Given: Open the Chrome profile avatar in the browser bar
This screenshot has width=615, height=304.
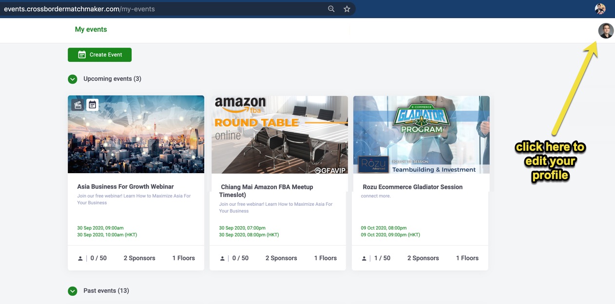Looking at the screenshot, I should [x=600, y=9].
